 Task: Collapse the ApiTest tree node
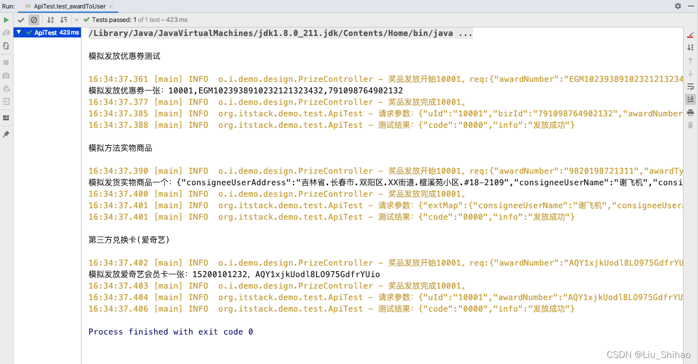pyautogui.click(x=19, y=32)
